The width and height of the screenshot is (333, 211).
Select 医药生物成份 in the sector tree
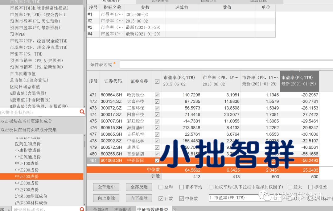[x=28, y=144]
